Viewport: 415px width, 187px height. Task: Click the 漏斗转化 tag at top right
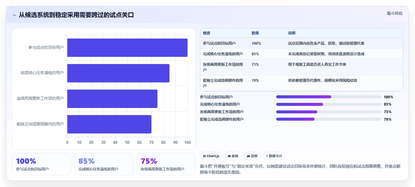[x=394, y=13]
